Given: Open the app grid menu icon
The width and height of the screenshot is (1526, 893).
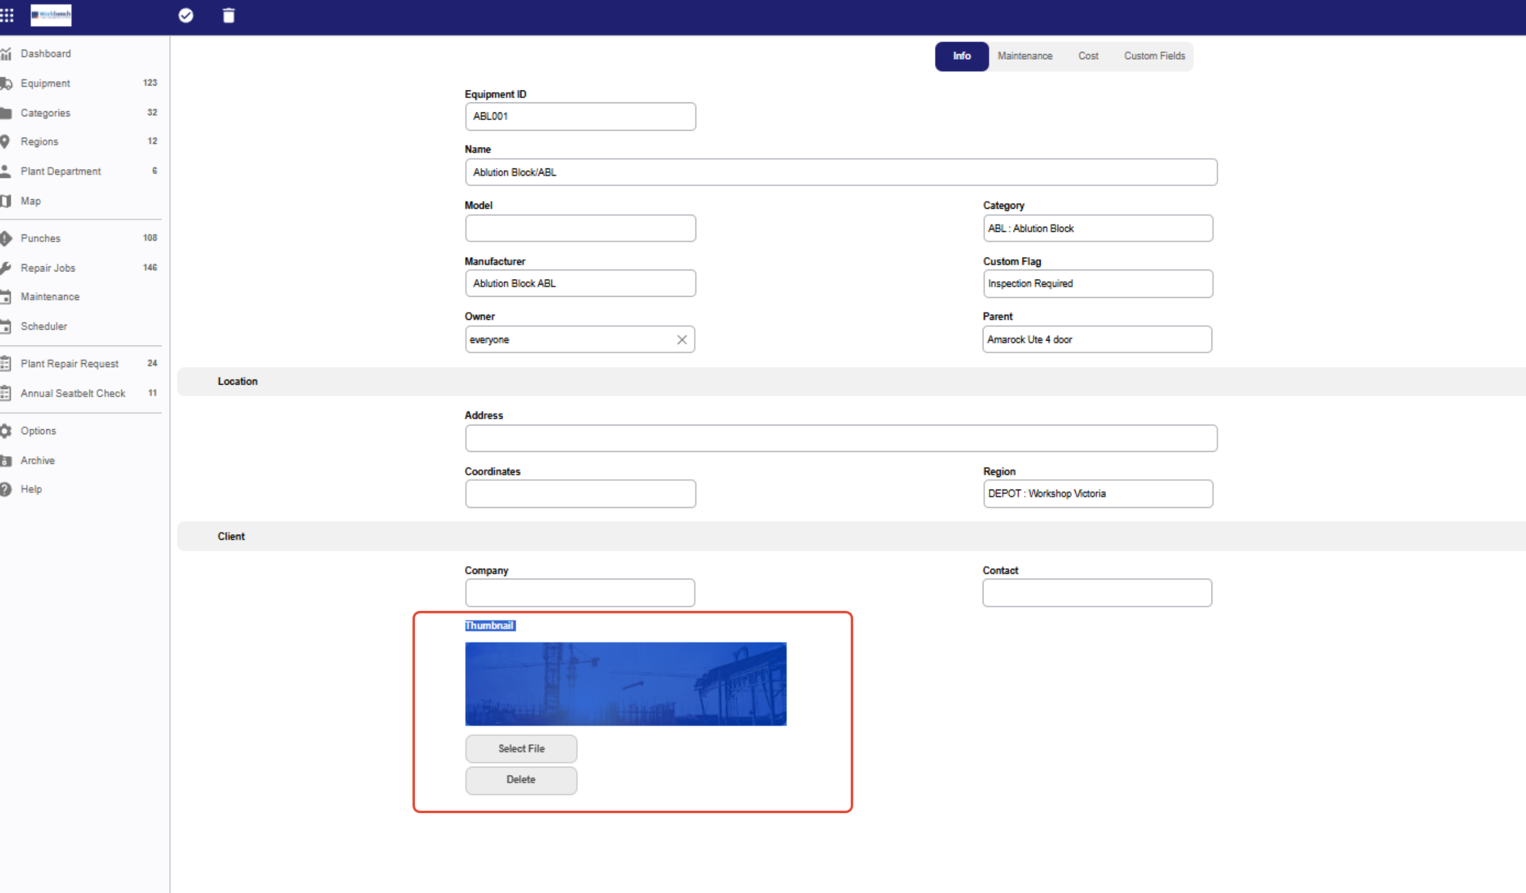Looking at the screenshot, I should pyautogui.click(x=7, y=15).
